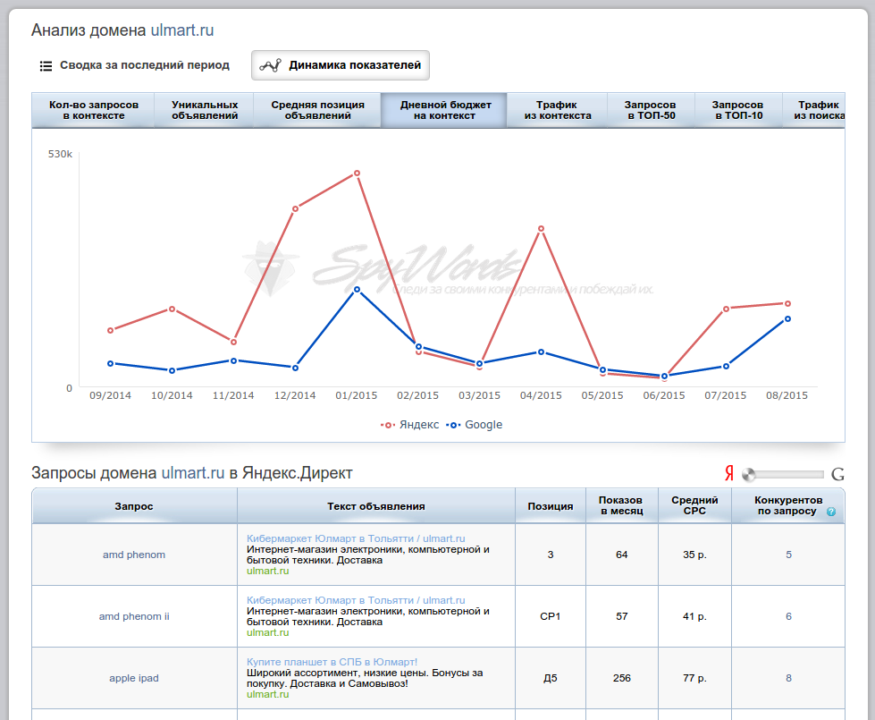Screen dimensions: 875x720
Task: Click monthly impressions value 256
Action: tap(622, 678)
